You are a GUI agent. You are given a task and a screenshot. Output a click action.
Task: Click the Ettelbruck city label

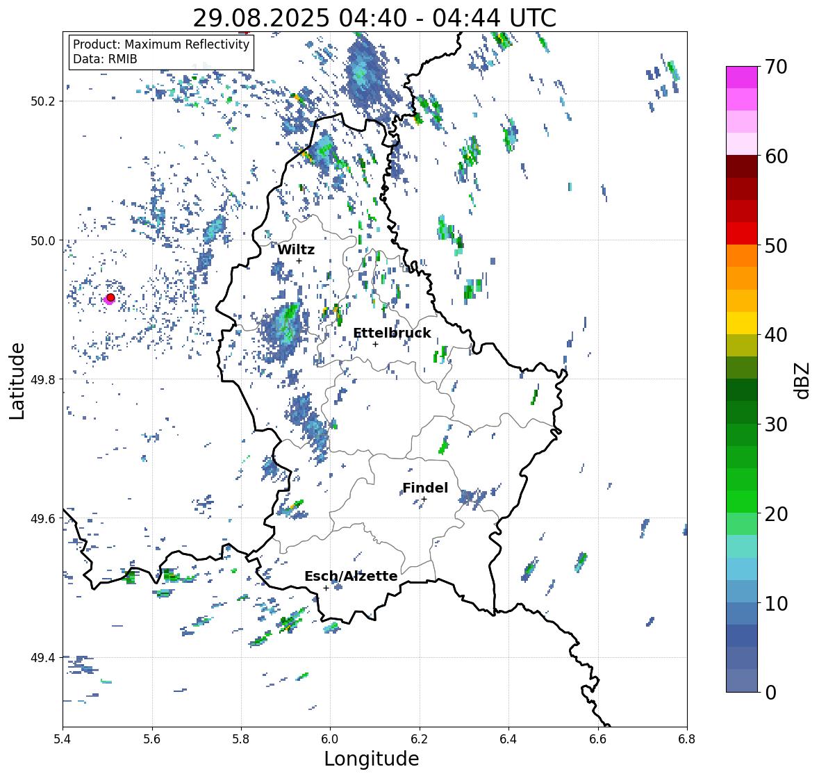[392, 333]
